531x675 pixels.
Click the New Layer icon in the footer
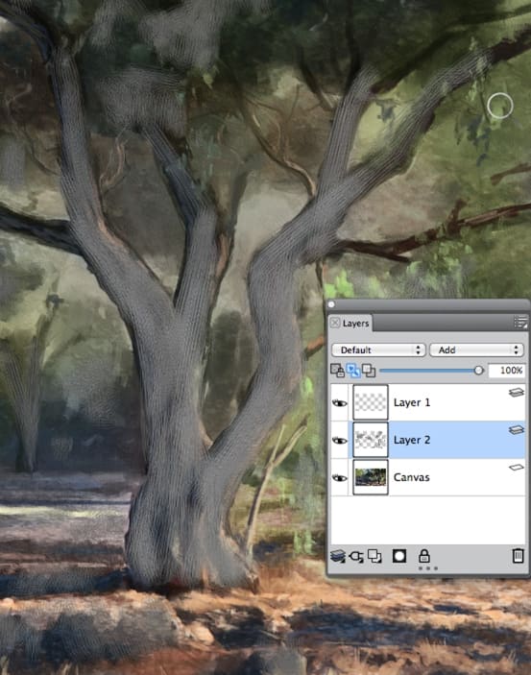coord(374,556)
